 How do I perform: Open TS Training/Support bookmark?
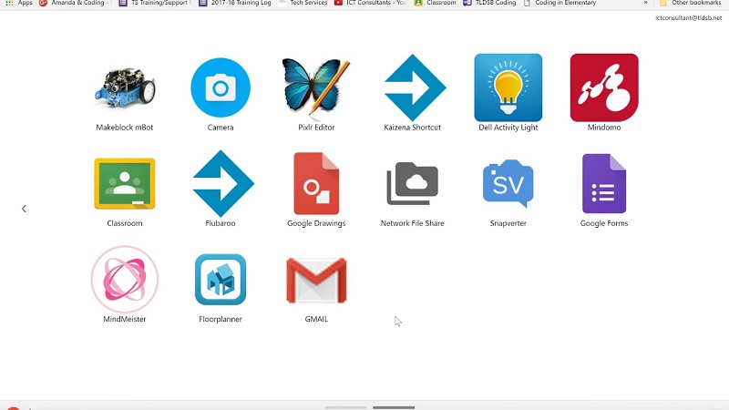tap(155, 3)
